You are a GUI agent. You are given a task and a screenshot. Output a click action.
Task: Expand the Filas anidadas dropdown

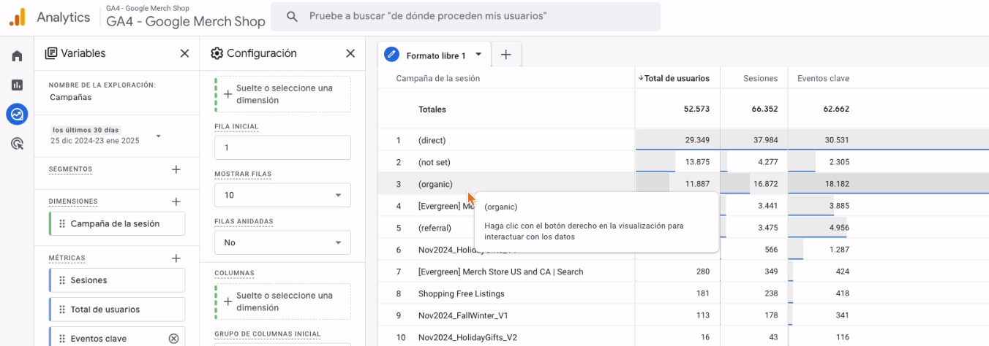point(282,242)
